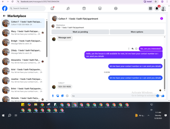This screenshot has width=170, height=129.
Task: Choose a GIF icon in composer
Action: [x=67, y=96]
